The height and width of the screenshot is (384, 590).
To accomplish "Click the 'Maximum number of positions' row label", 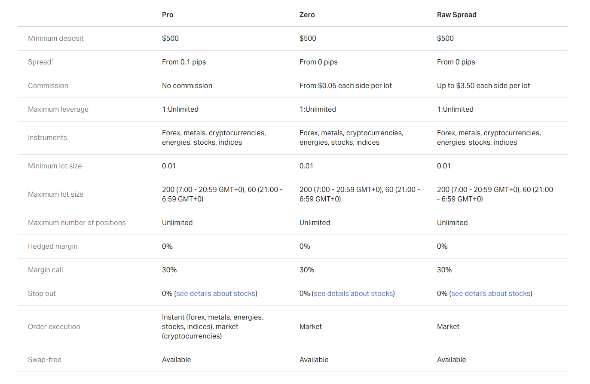I will (x=76, y=222).
